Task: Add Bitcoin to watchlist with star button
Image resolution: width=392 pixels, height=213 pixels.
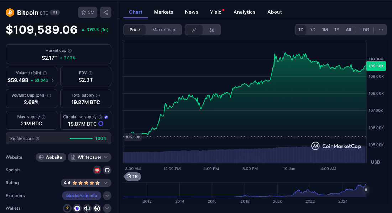Action: click(87, 12)
